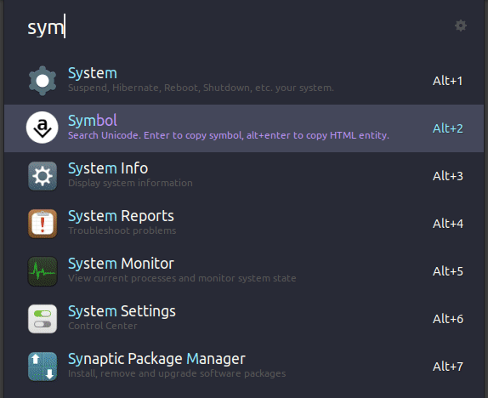Click the System Info gear icon

(x=43, y=176)
